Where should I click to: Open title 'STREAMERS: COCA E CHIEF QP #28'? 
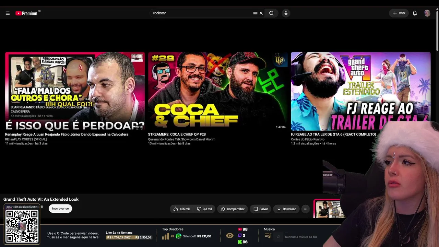pos(177,134)
